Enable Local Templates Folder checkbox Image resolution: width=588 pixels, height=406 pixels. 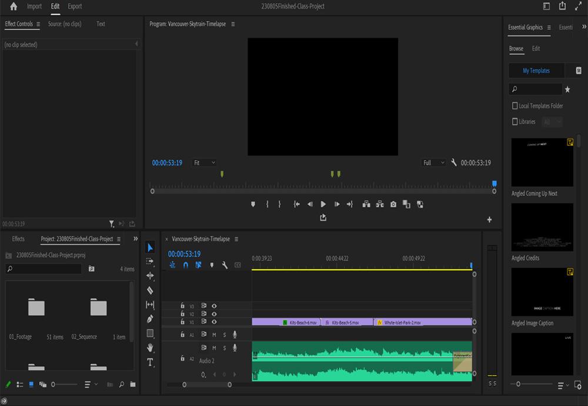click(x=515, y=106)
